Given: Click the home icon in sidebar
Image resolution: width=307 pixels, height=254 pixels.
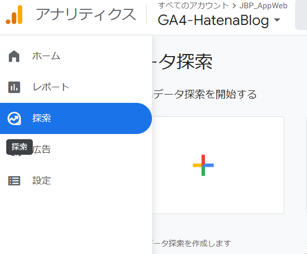Looking at the screenshot, I should tap(14, 56).
